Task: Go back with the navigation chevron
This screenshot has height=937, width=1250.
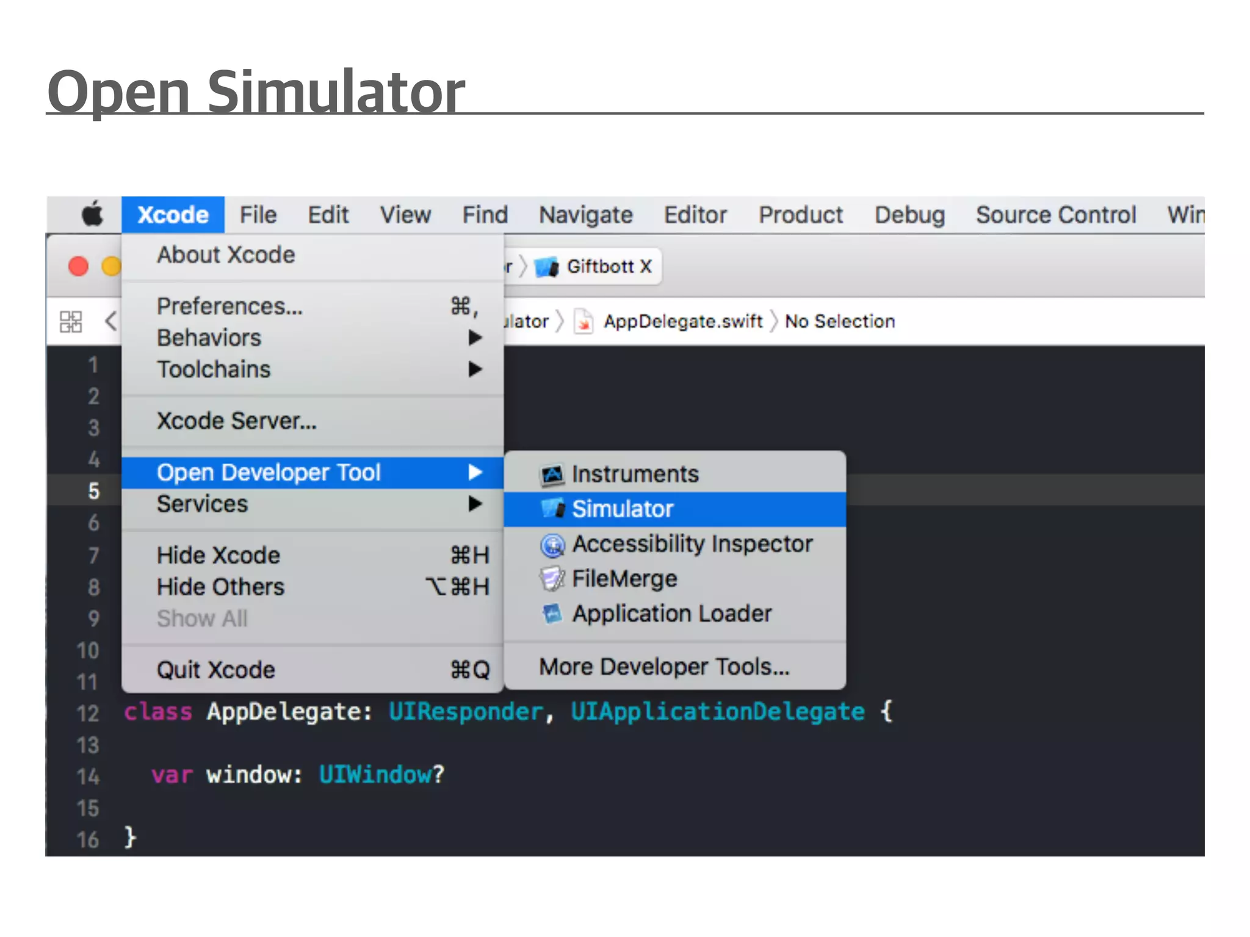Action: coord(110,321)
